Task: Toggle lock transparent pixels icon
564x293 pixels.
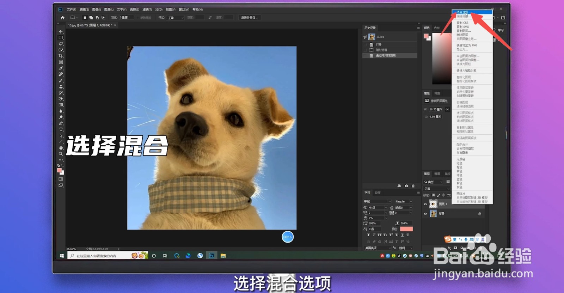Action: click(x=433, y=195)
